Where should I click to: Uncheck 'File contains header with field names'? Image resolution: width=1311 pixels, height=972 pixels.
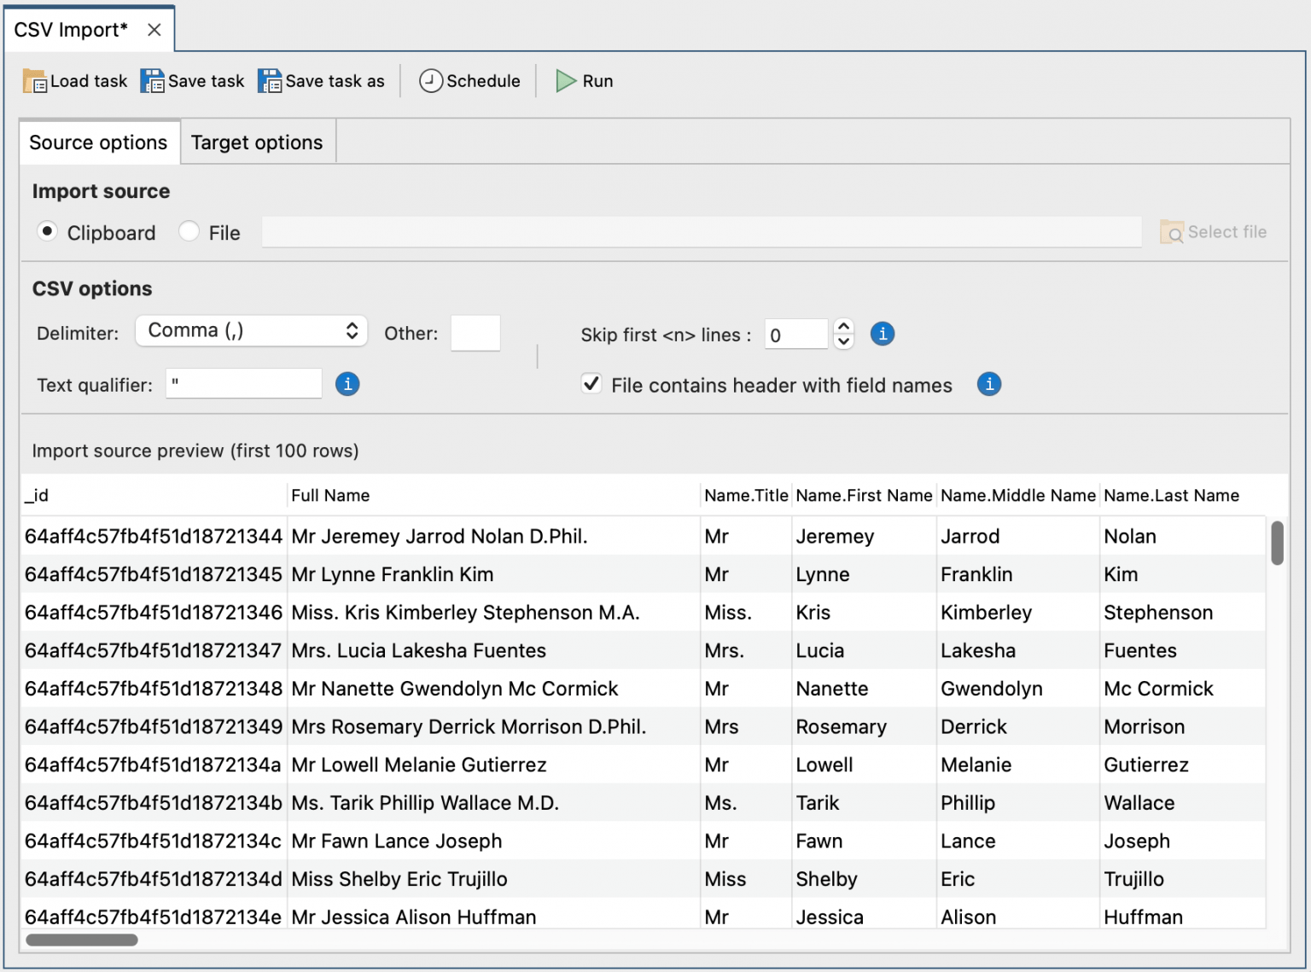click(591, 384)
